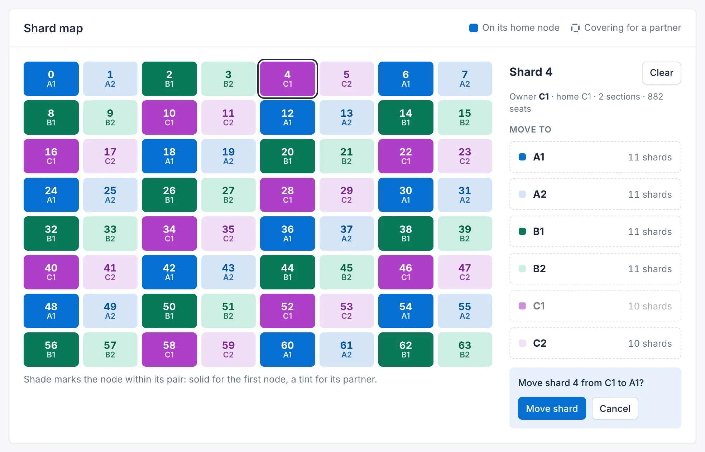Select shard 18 tile
Screen dimensions: 705x452
[169, 156]
